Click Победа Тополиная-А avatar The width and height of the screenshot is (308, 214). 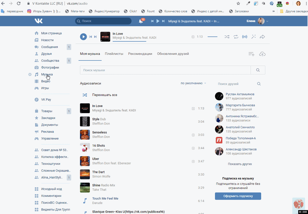point(219,140)
